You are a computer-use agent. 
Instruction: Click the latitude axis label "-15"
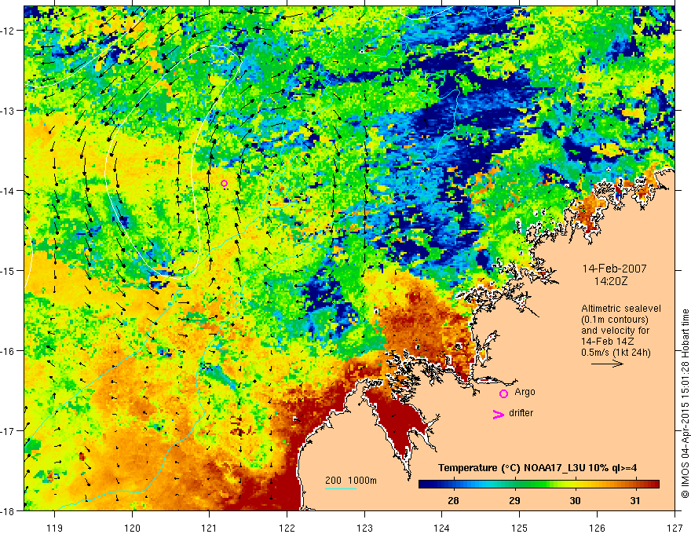point(9,271)
